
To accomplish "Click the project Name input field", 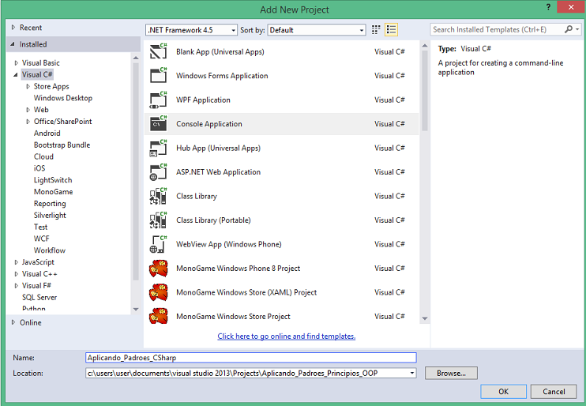I will (251, 358).
